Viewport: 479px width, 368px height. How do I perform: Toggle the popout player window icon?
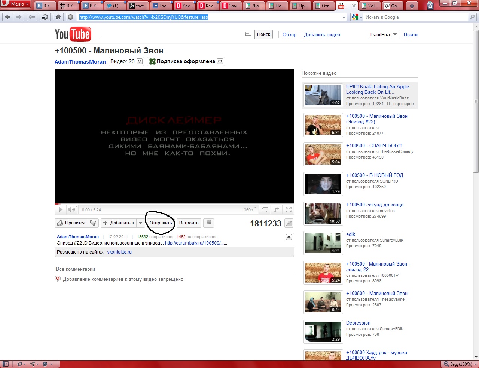tap(277, 210)
